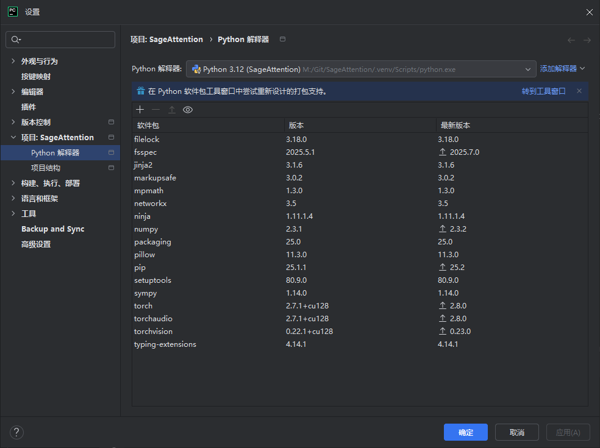Select the ninja package row

[x=360, y=216]
